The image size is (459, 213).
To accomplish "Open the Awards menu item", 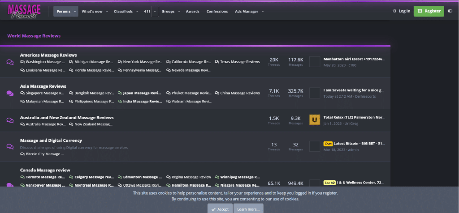I will 193,11.
